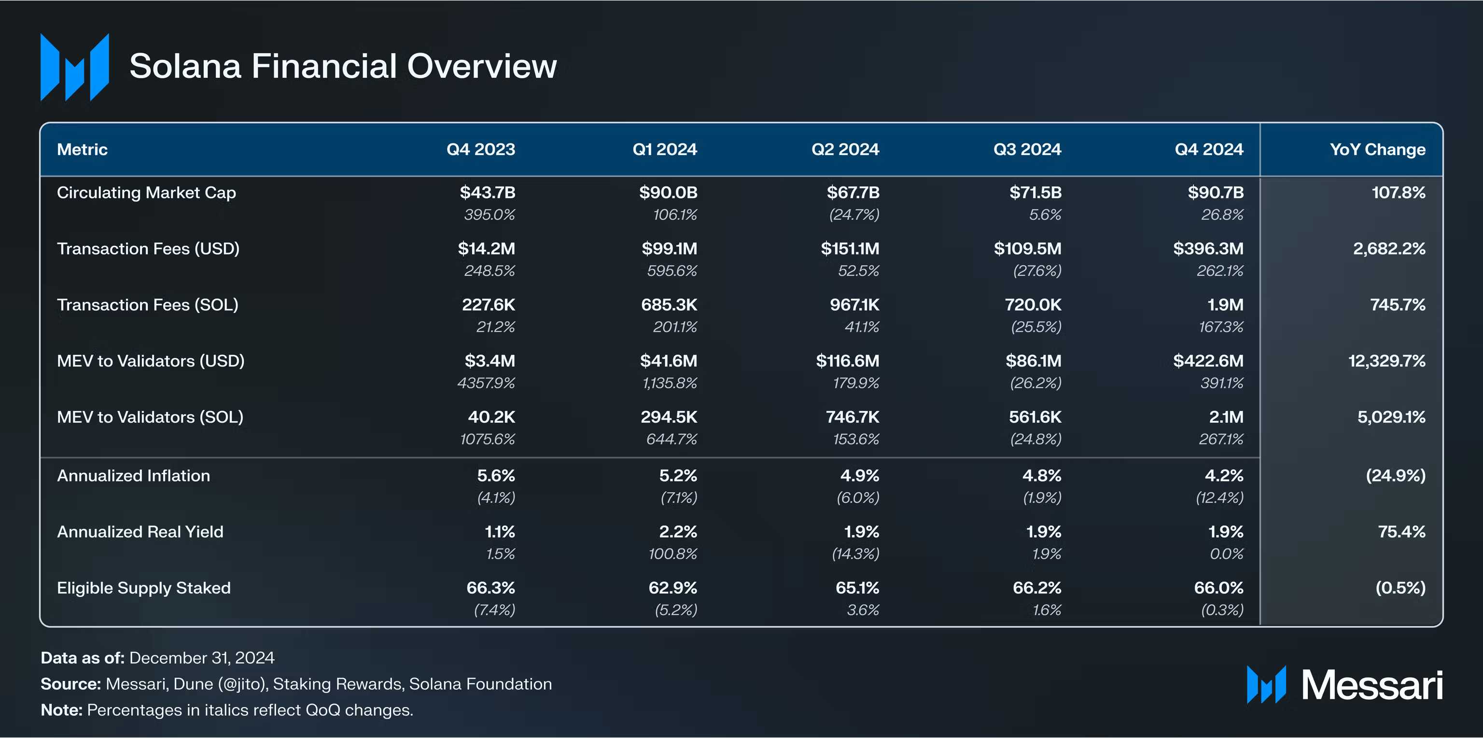Select the $99.1M transaction fees value
Image resolution: width=1483 pixels, height=738 pixels.
coord(670,249)
